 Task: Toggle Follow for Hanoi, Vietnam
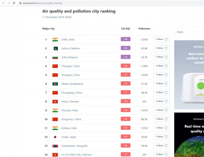point(161,101)
